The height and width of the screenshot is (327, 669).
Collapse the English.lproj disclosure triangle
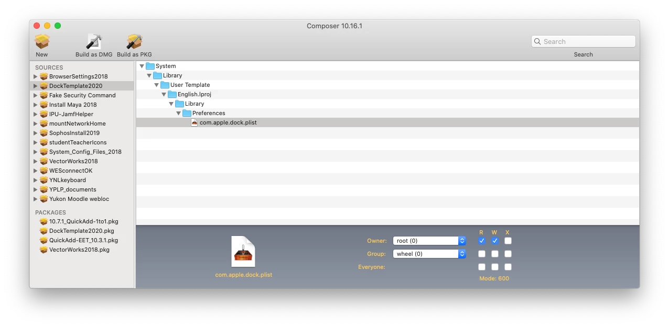[x=164, y=94]
